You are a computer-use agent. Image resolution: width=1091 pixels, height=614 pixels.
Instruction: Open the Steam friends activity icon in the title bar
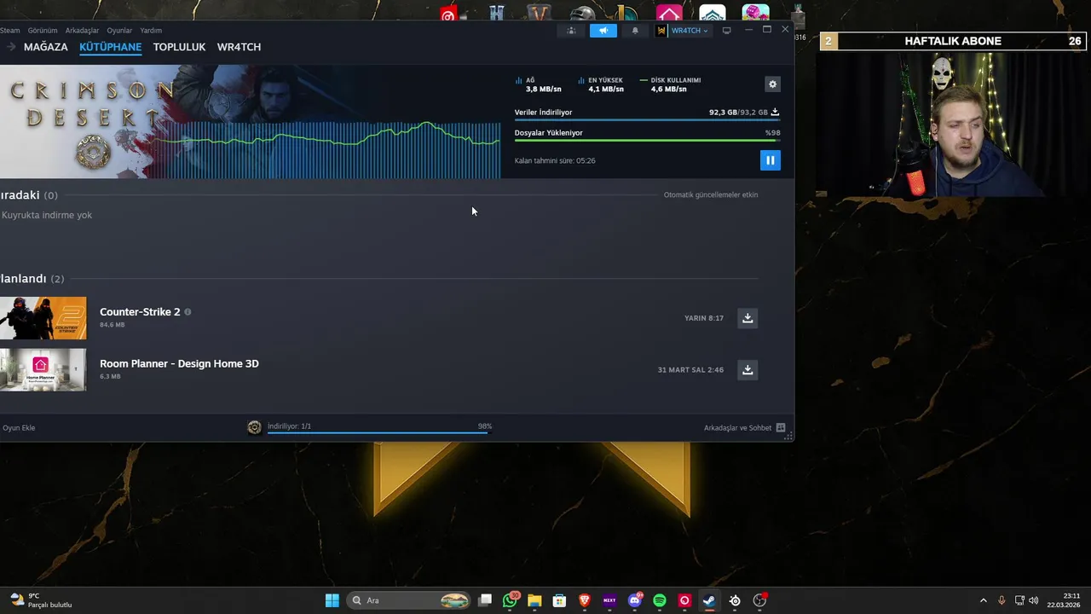point(571,31)
